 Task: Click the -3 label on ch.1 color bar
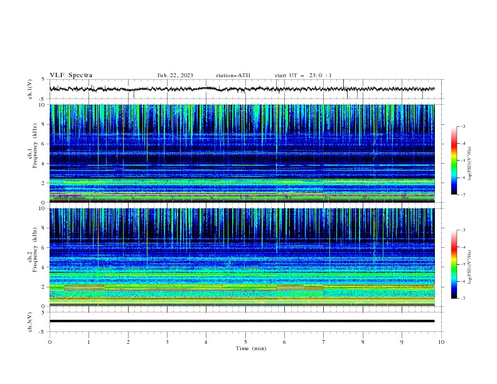[x=463, y=126]
